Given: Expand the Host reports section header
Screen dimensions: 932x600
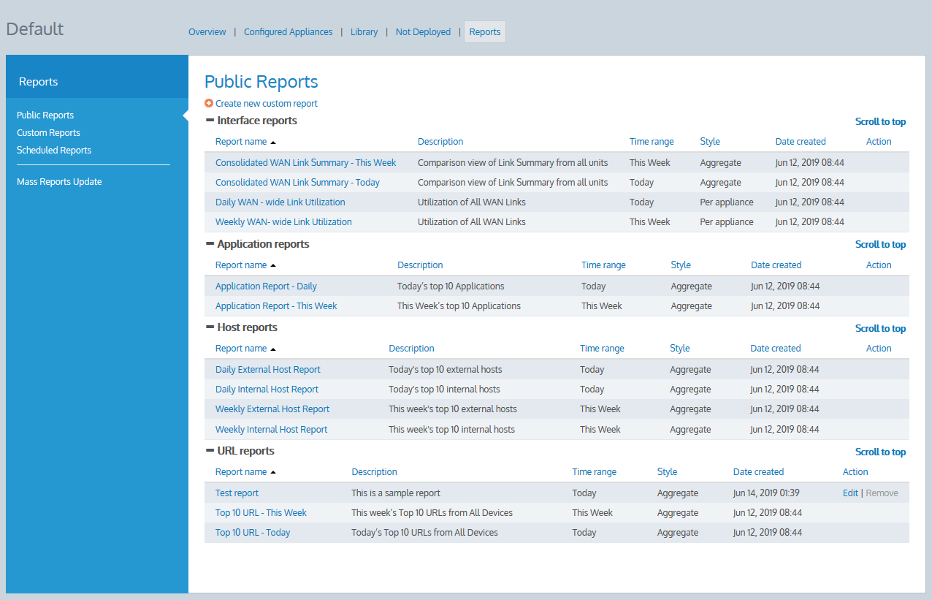Looking at the screenshot, I should (247, 327).
